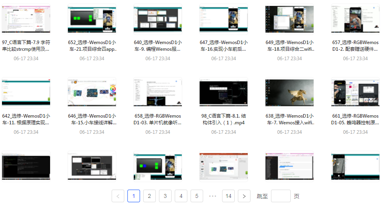Click 647 WemosD1 小车-16 file name

[224, 46]
